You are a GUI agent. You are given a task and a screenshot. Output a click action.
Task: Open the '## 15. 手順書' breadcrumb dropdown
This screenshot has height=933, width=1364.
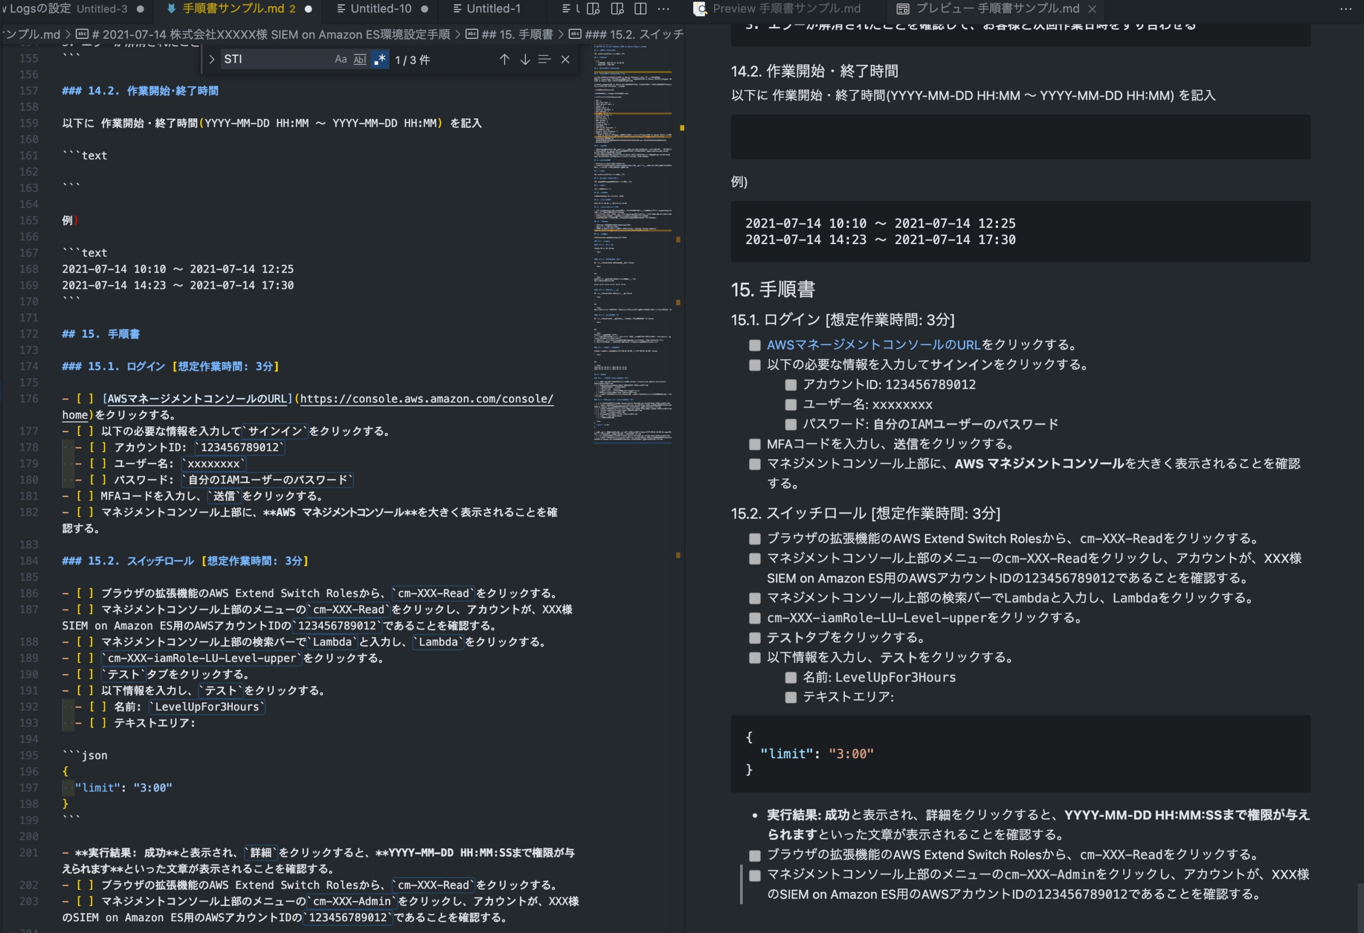click(x=519, y=34)
